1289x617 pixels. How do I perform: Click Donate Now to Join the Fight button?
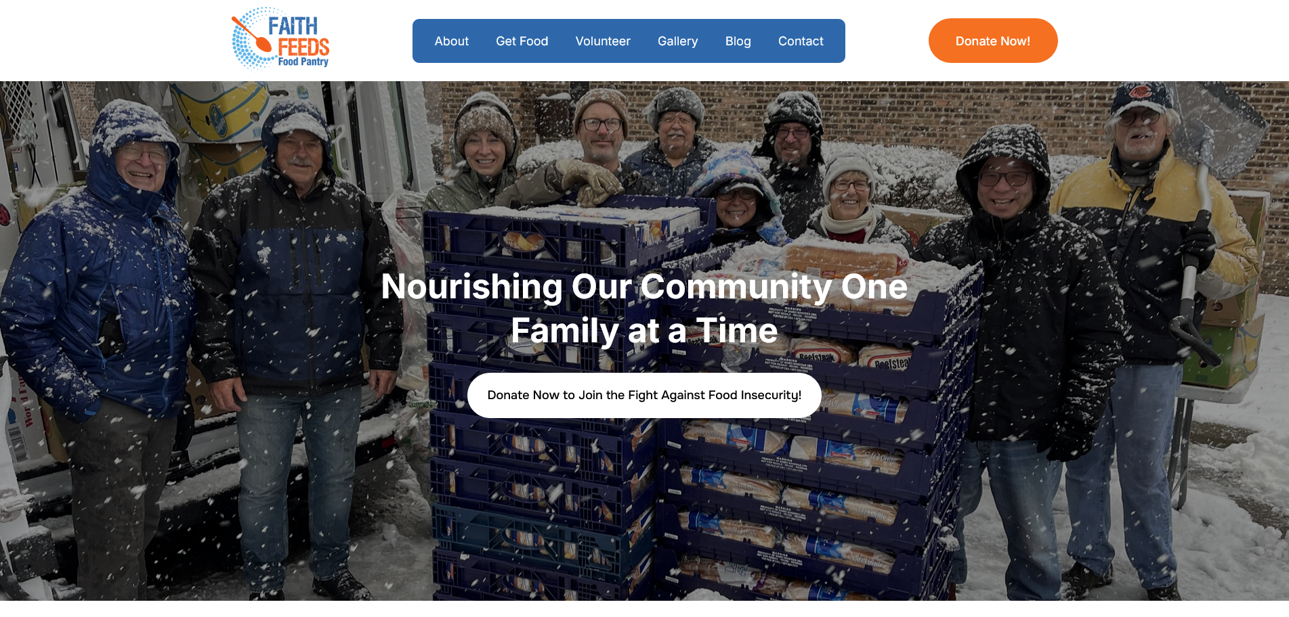(644, 395)
